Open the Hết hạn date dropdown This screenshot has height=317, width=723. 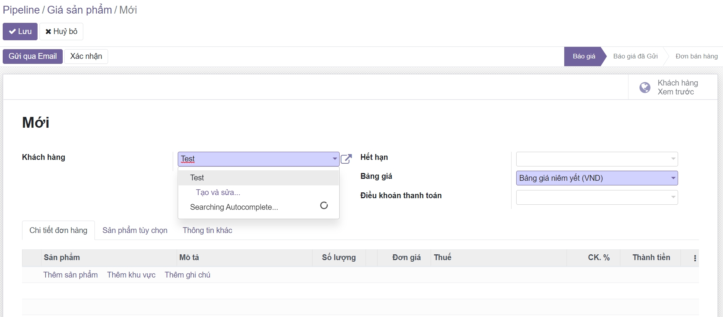673,159
